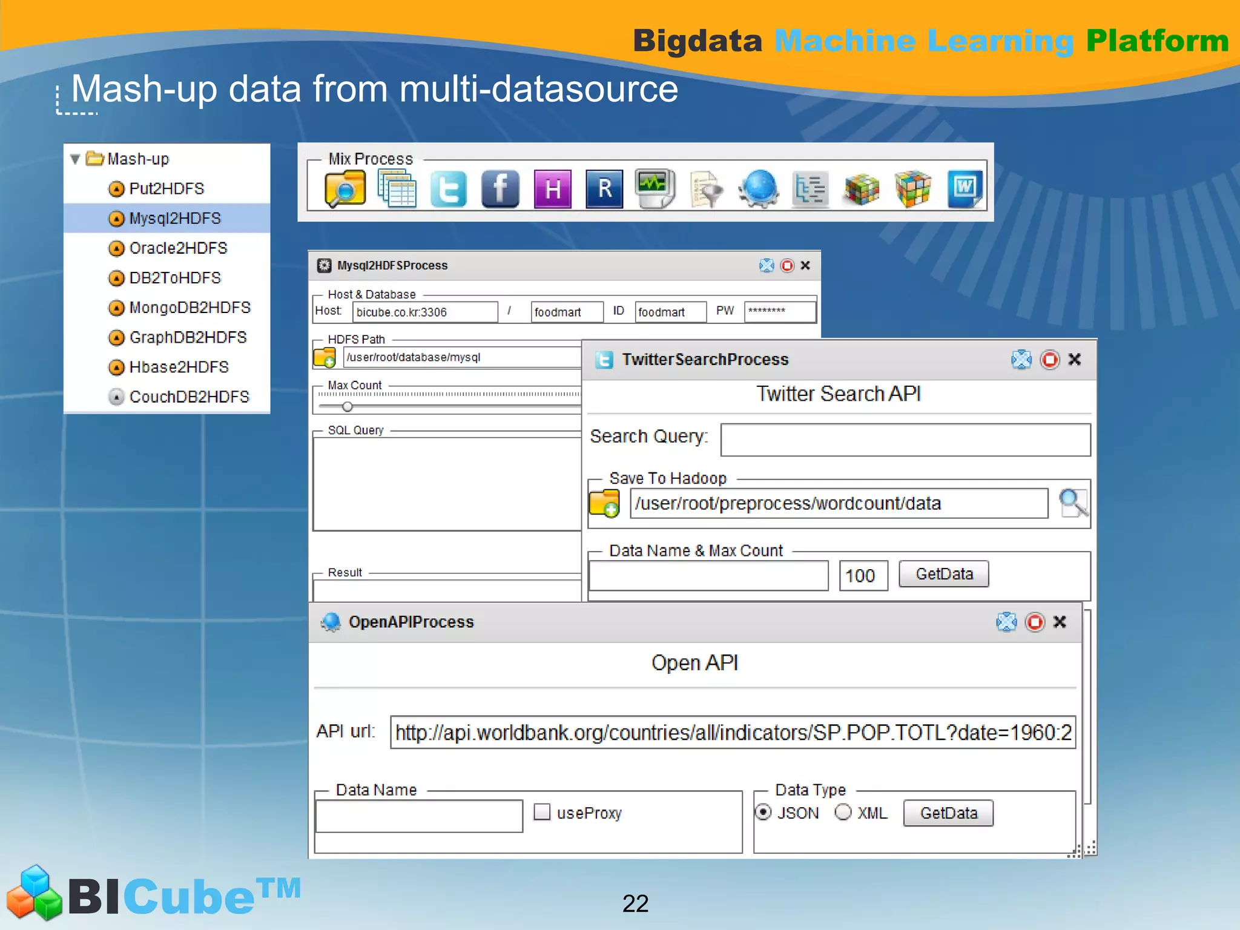
Task: Click the blue expand icon in OpenAPIProcess title bar
Action: 1006,622
